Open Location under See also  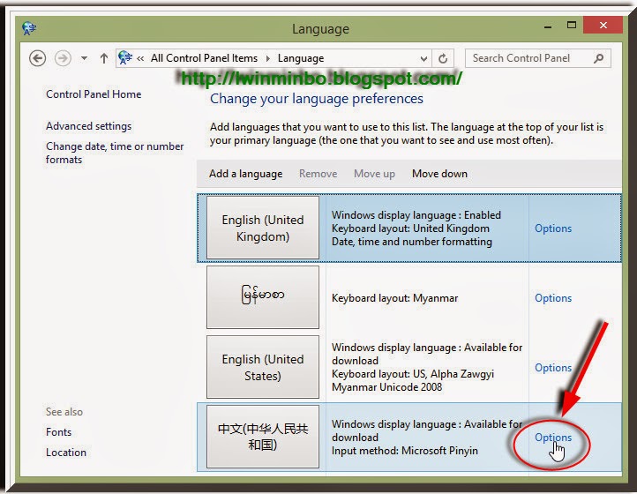click(x=66, y=453)
